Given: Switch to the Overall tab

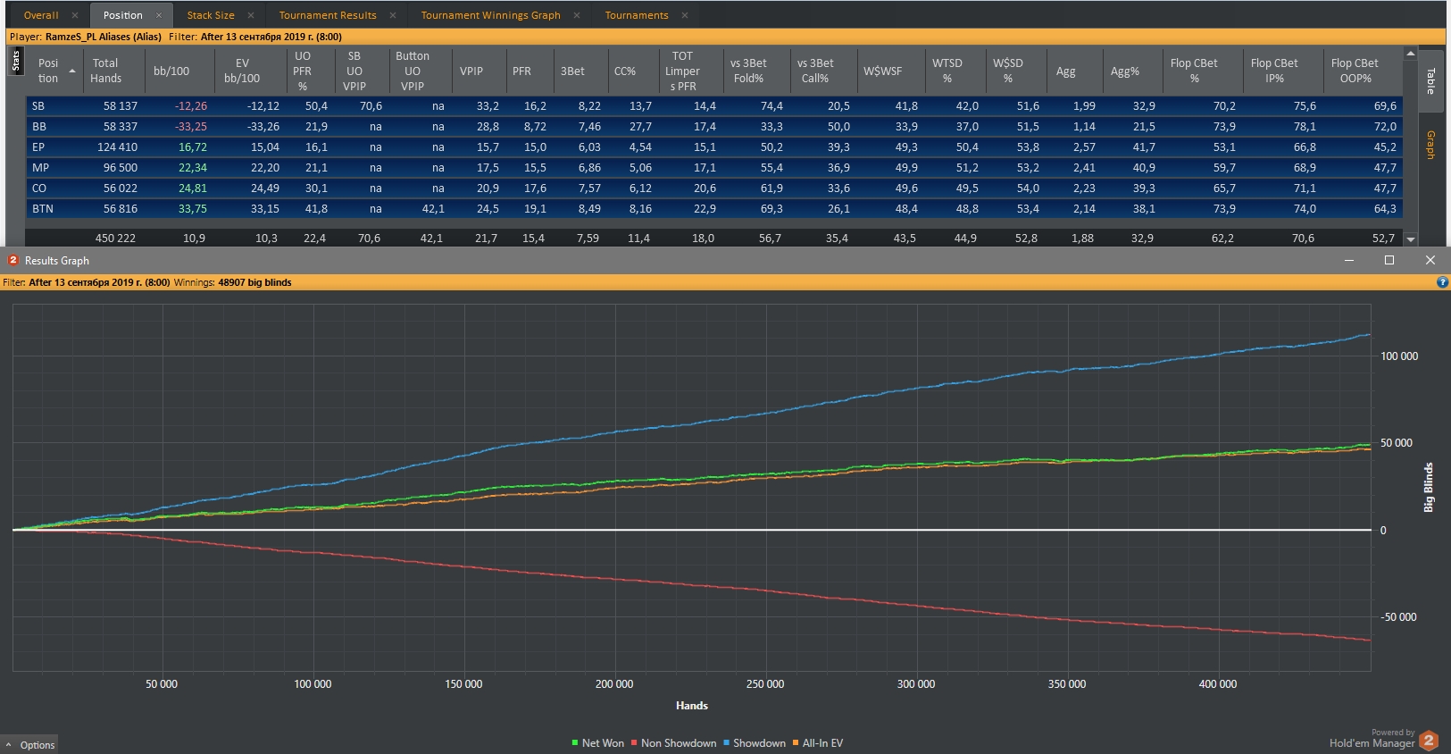Looking at the screenshot, I should pos(41,15).
